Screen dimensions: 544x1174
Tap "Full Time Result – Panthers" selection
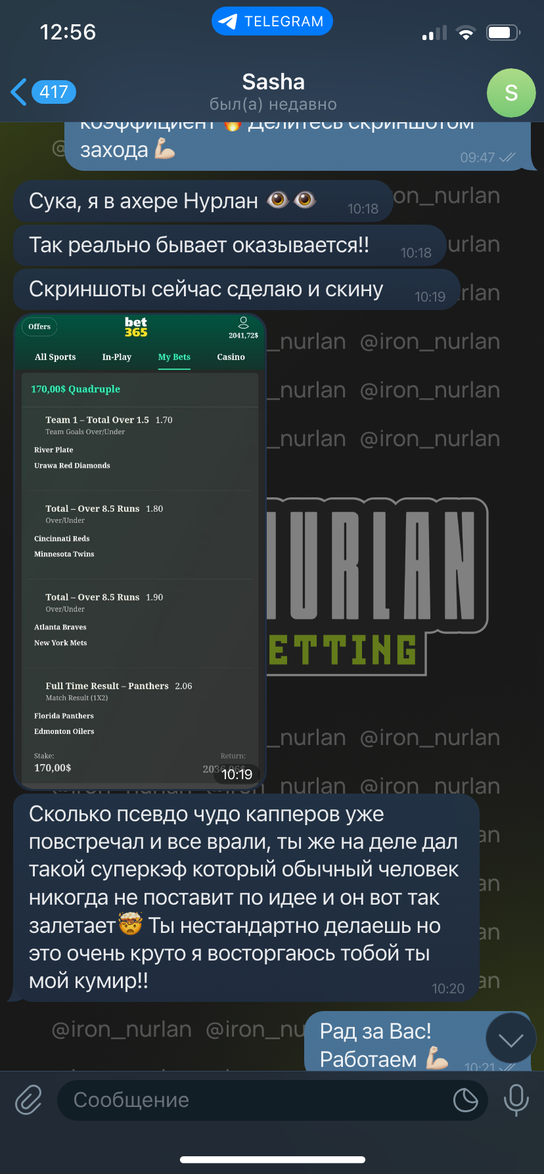point(107,686)
